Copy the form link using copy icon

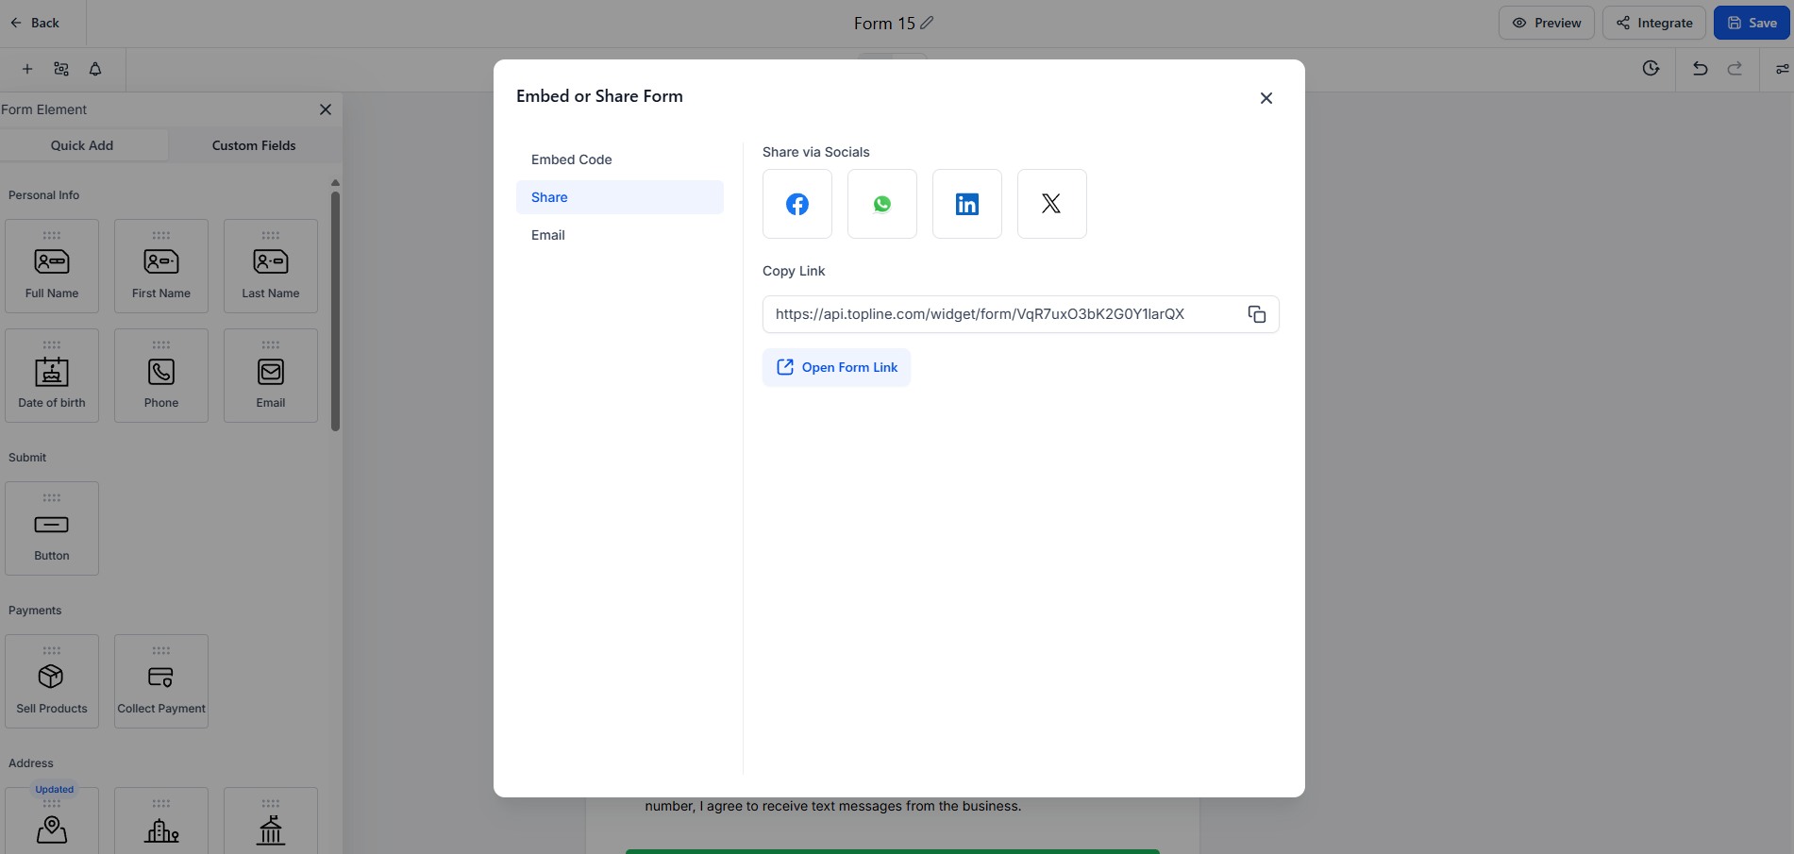point(1257,314)
